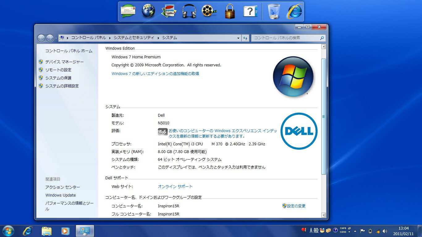Viewport: 422px width, 237px height.
Task: Open システムの保護 link
Action: [58, 78]
